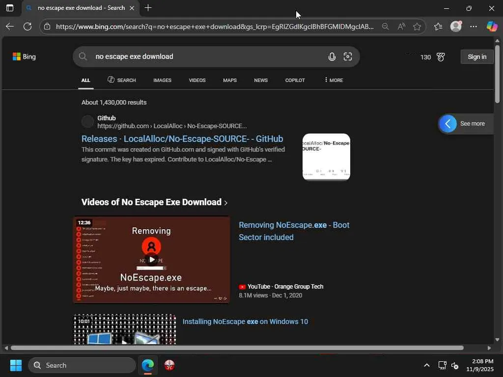Open 'Installing NoEscape exe on Windows 10' link
The width and height of the screenshot is (503, 377).
point(245,322)
